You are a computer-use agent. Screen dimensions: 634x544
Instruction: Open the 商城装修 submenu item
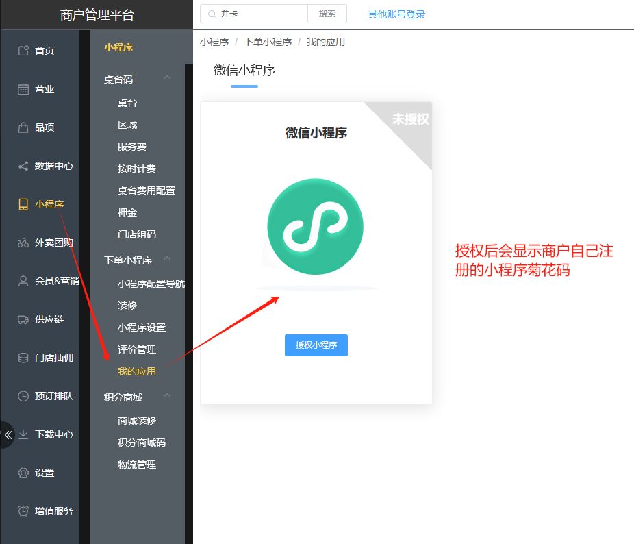pos(137,421)
